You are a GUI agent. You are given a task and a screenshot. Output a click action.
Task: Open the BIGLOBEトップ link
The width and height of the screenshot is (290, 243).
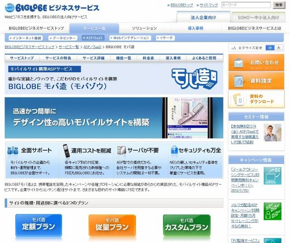click(x=181, y=5)
